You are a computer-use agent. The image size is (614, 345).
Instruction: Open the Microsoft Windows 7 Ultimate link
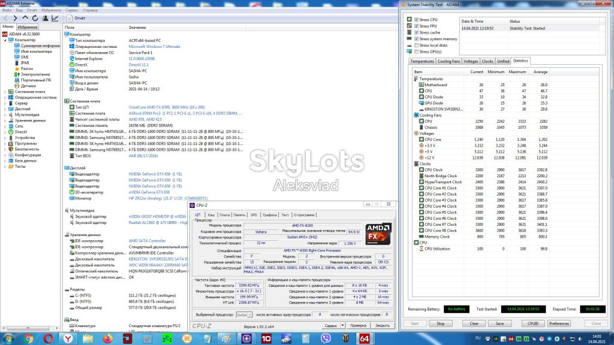coord(154,47)
